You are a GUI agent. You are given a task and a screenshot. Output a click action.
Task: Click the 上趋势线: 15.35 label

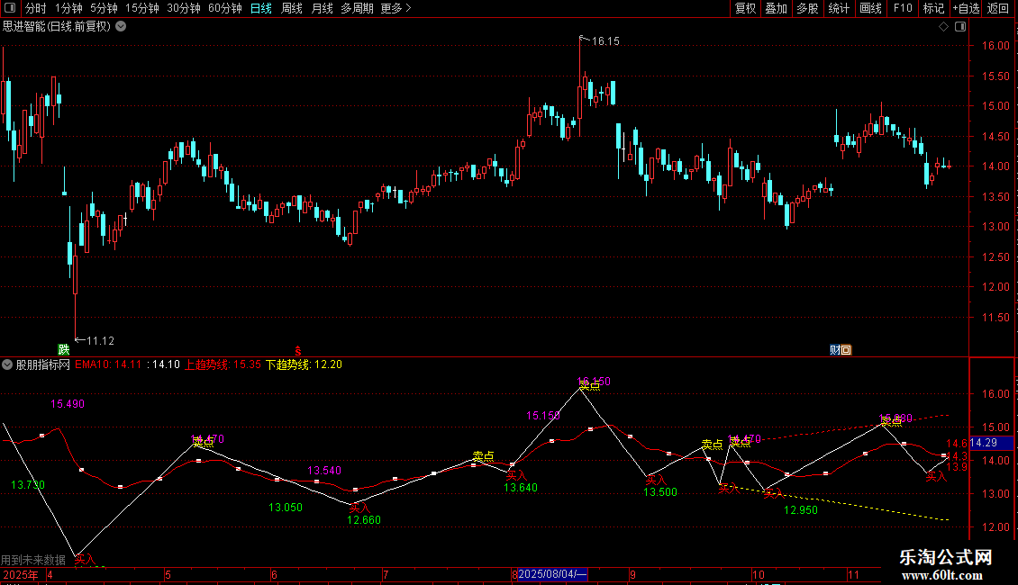(x=223, y=364)
